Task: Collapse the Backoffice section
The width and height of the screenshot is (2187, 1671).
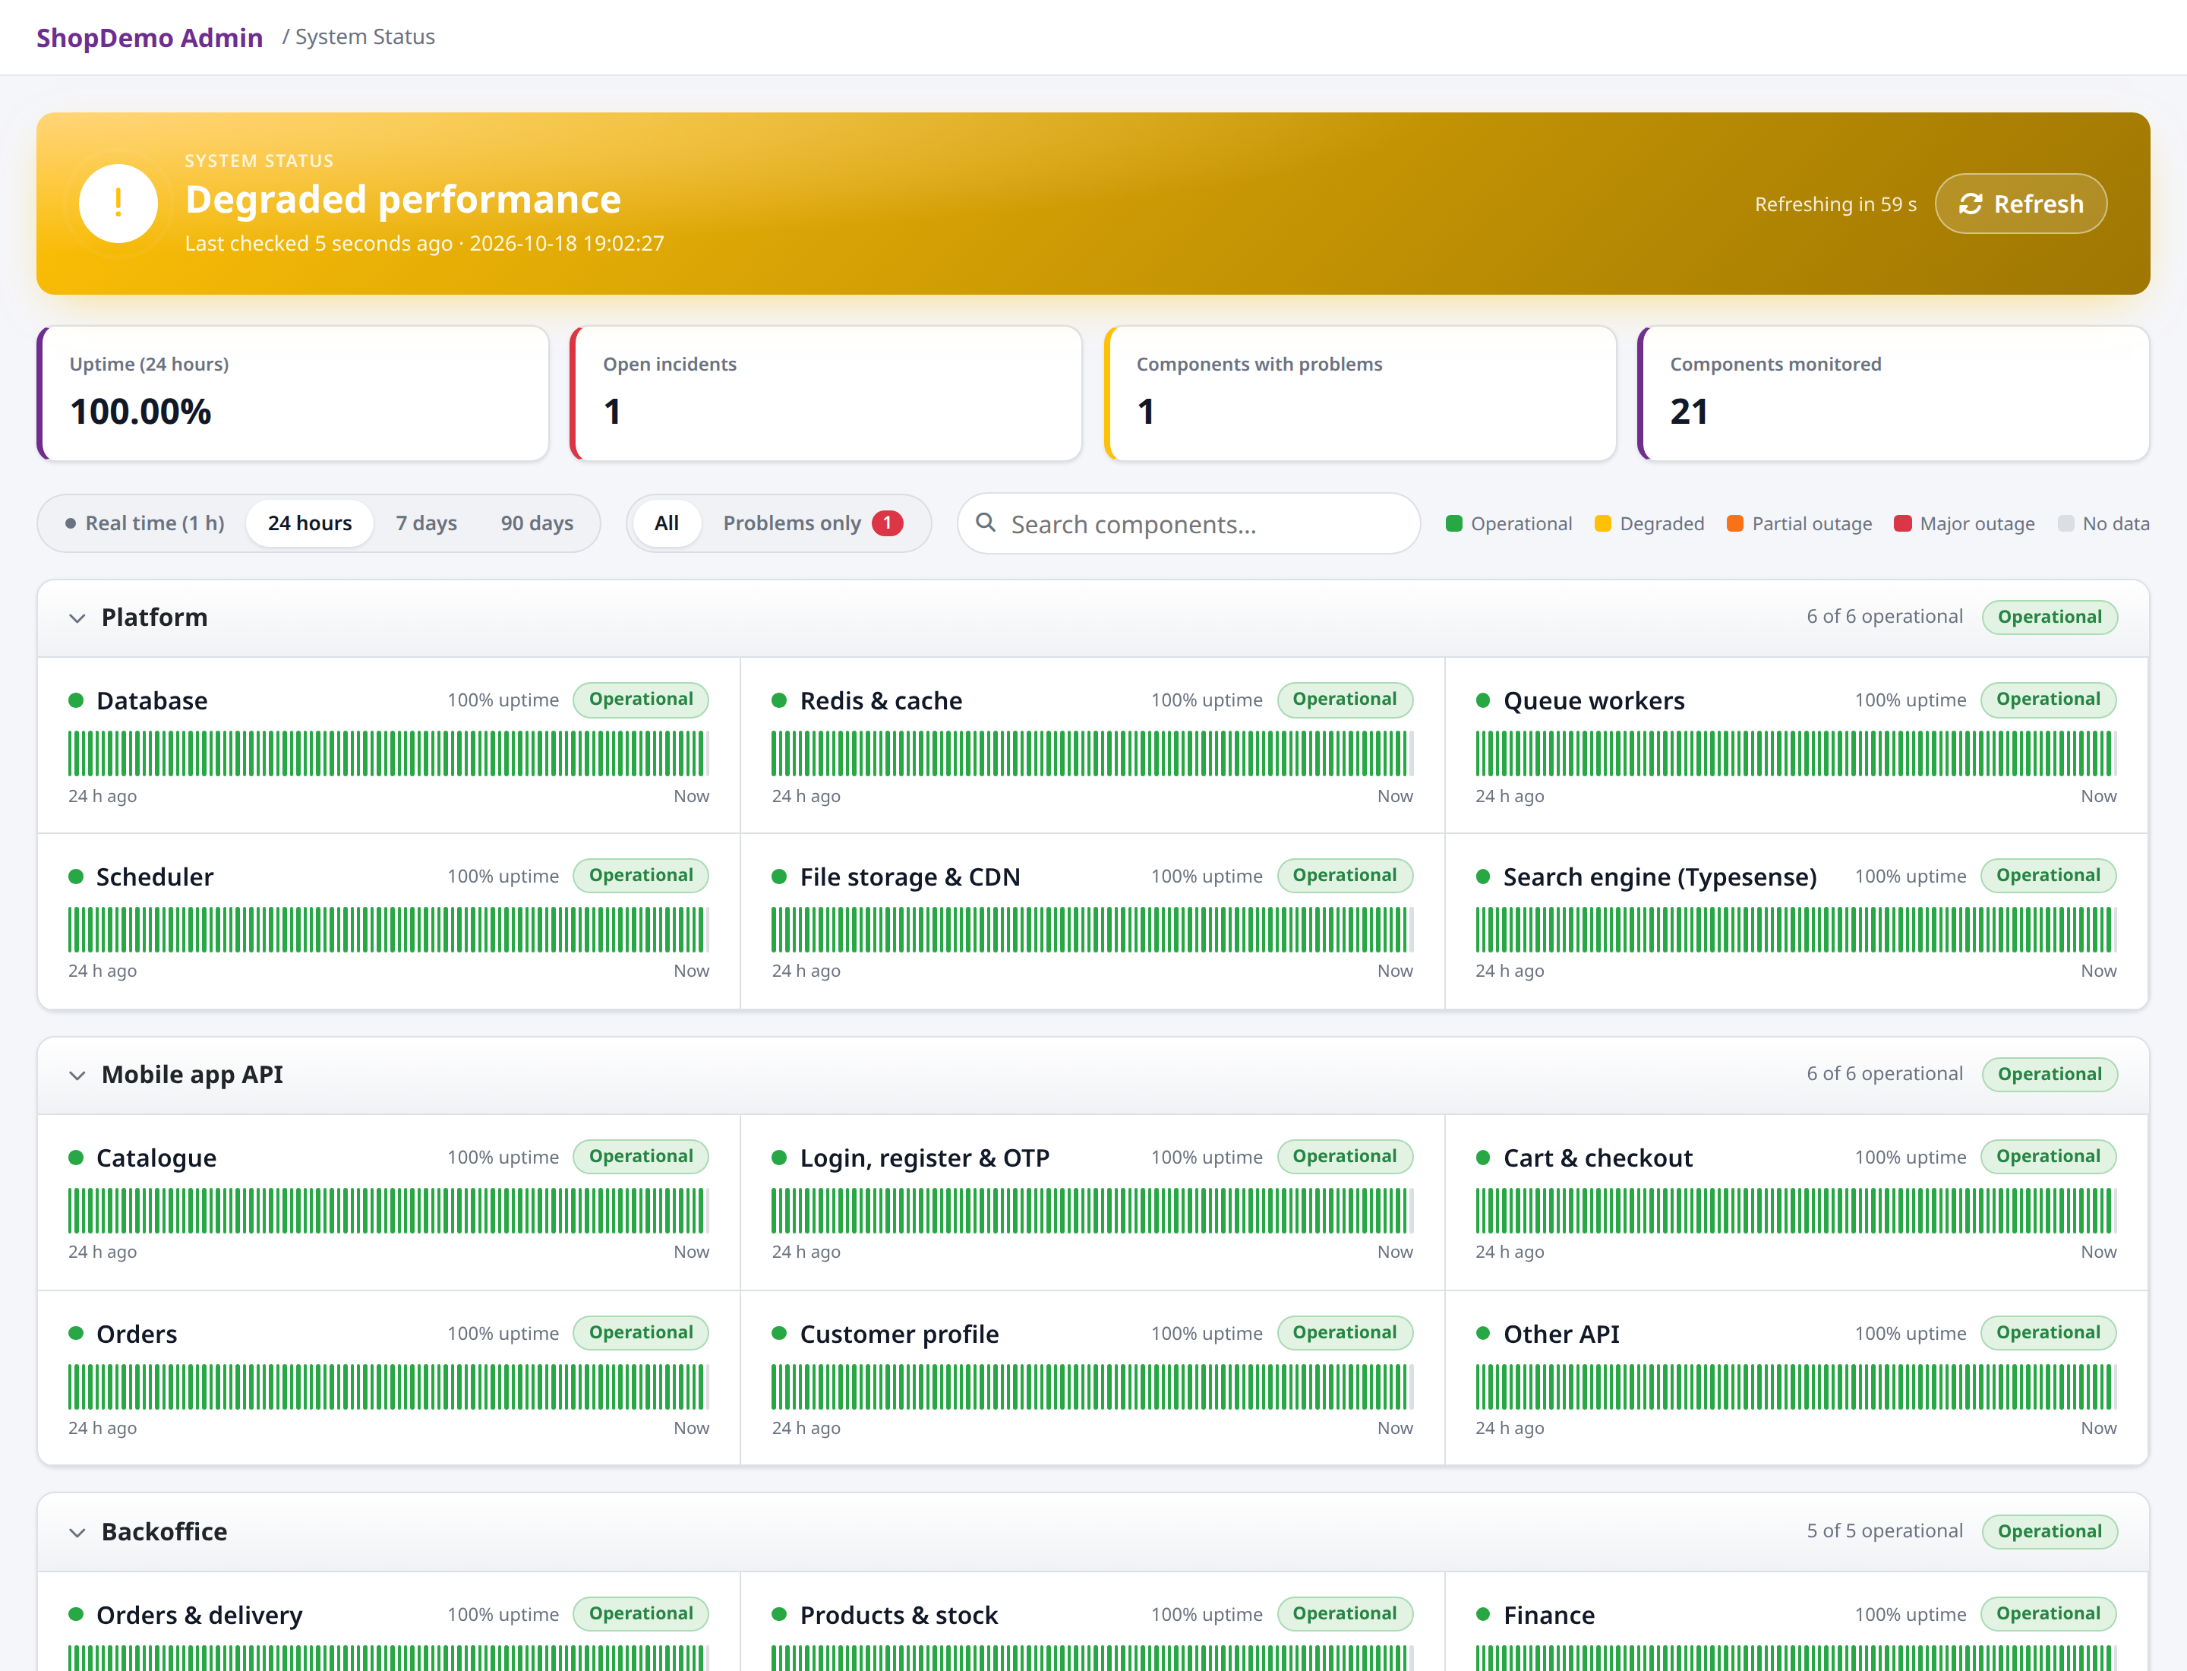Action: (x=77, y=1533)
